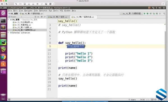The image size is (168, 102).
Task: Open the VM settings wrench icon
Action: coord(16,4)
